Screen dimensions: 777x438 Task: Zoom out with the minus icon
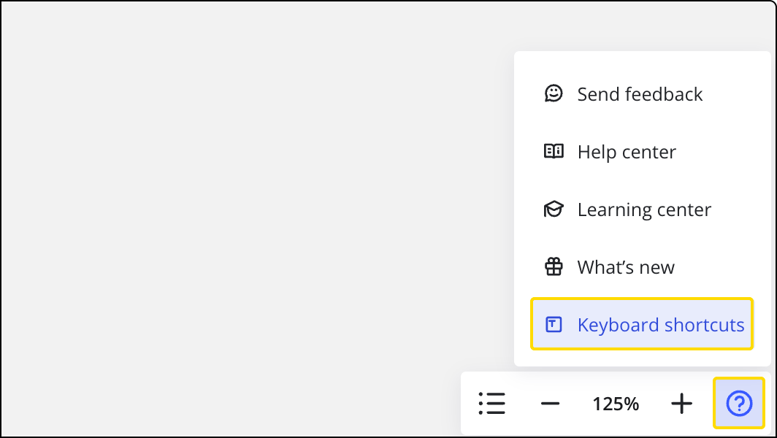[x=551, y=404]
